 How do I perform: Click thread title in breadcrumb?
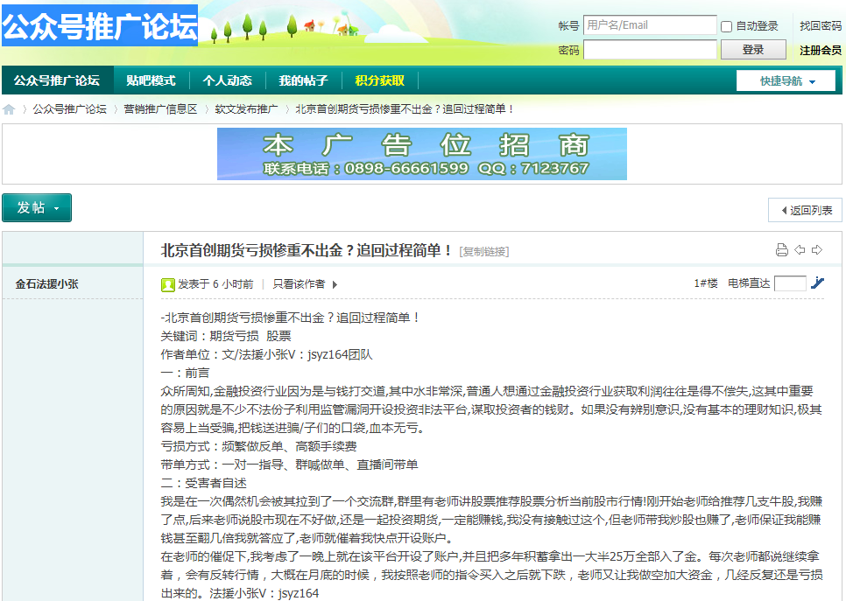pyautogui.click(x=405, y=108)
